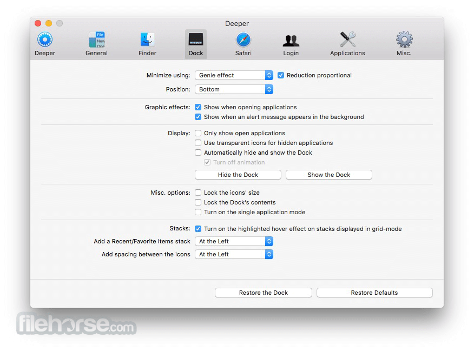474x351 pixels.
Task: Open the Safari compass icon
Action: [x=243, y=39]
